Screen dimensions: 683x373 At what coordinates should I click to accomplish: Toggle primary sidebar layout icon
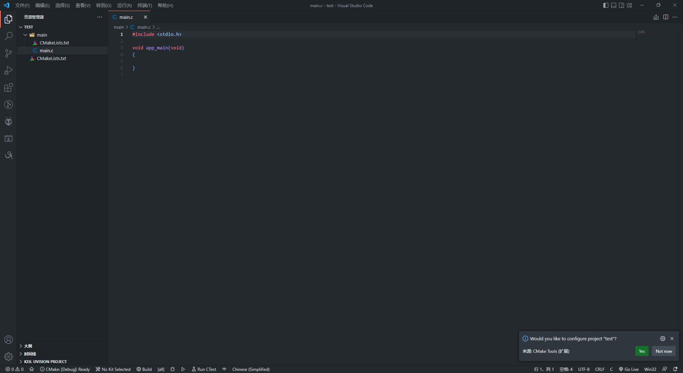click(606, 5)
